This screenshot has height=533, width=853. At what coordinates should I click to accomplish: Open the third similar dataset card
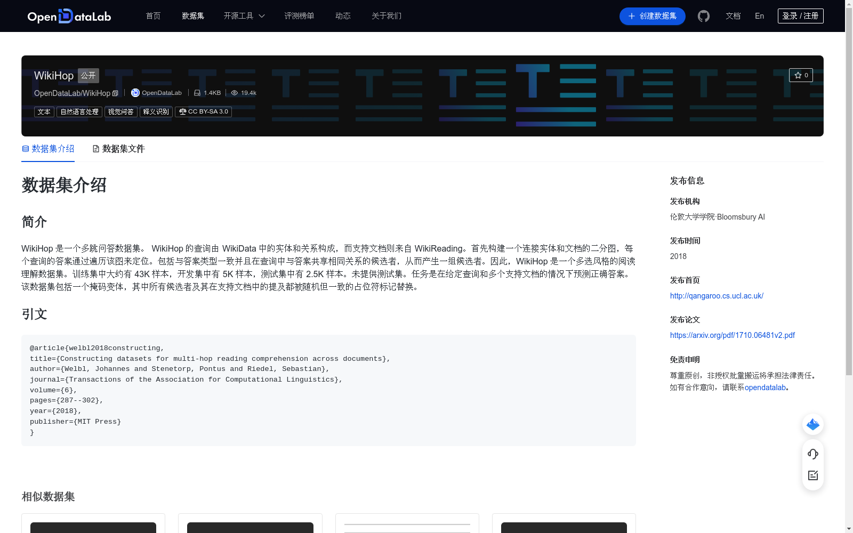(407, 523)
